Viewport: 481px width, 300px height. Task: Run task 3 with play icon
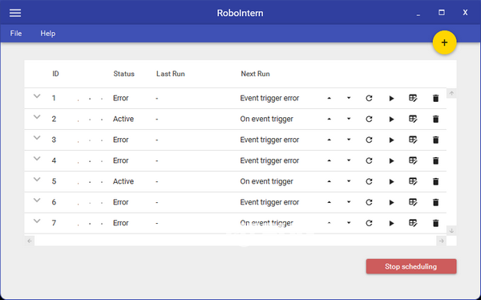click(x=391, y=140)
